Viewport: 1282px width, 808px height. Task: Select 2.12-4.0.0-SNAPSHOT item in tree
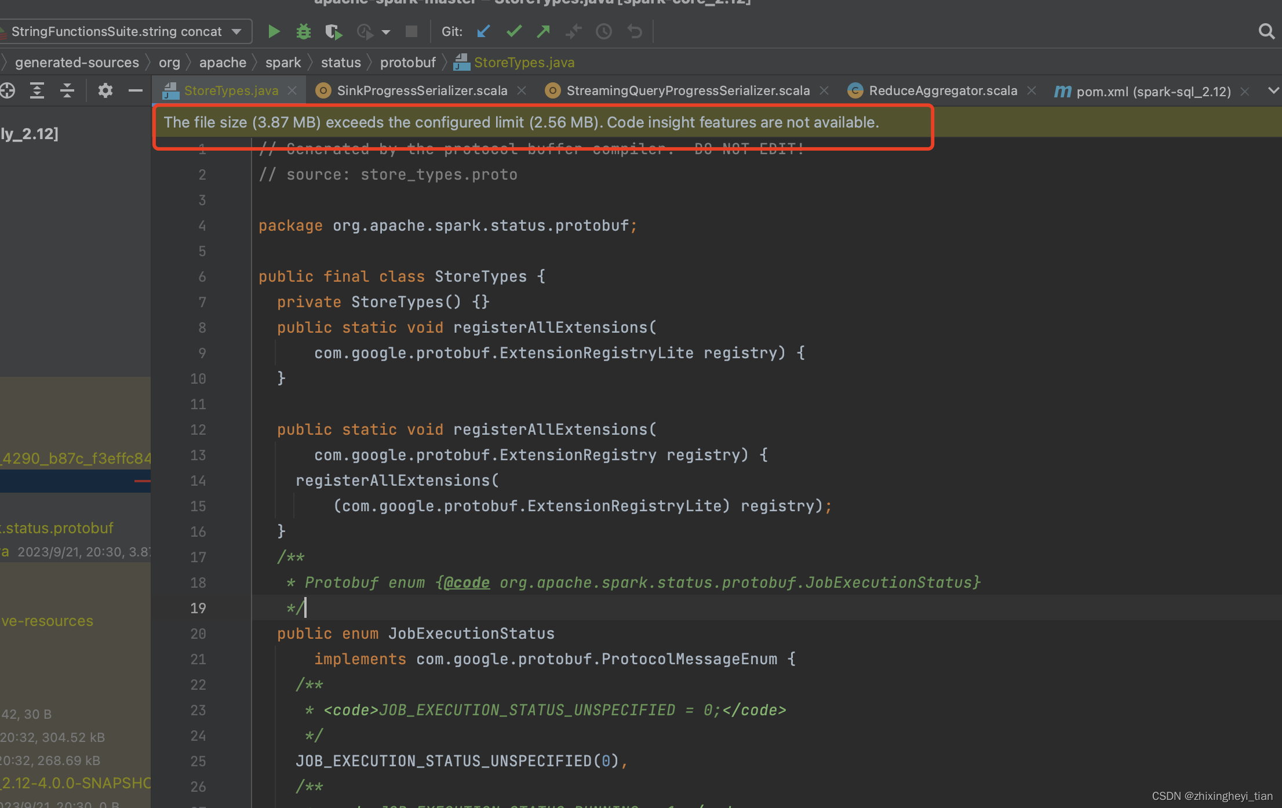[75, 783]
